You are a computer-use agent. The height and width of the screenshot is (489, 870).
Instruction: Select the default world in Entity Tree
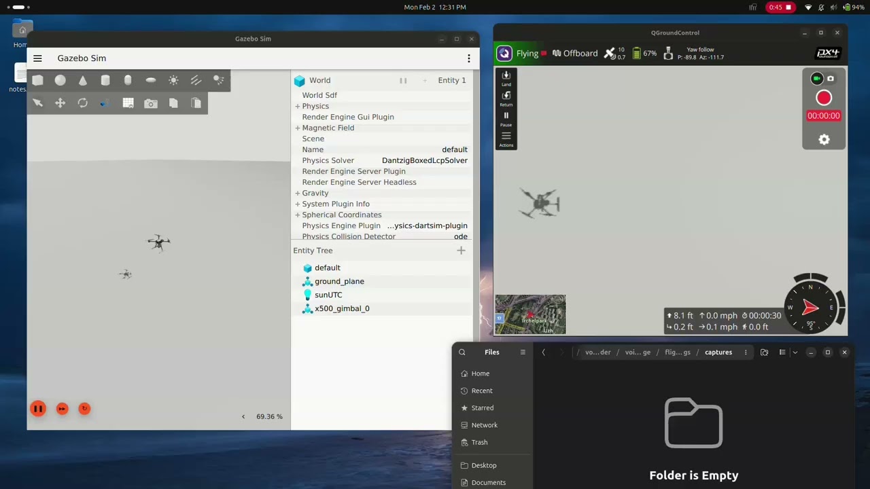pyautogui.click(x=327, y=268)
